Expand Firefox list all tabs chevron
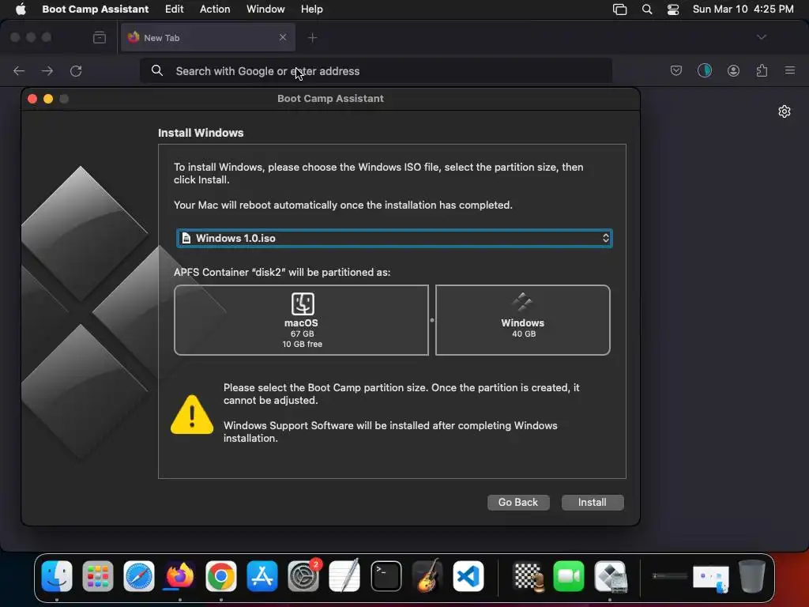Screen dimensions: 809x607 coord(762,37)
